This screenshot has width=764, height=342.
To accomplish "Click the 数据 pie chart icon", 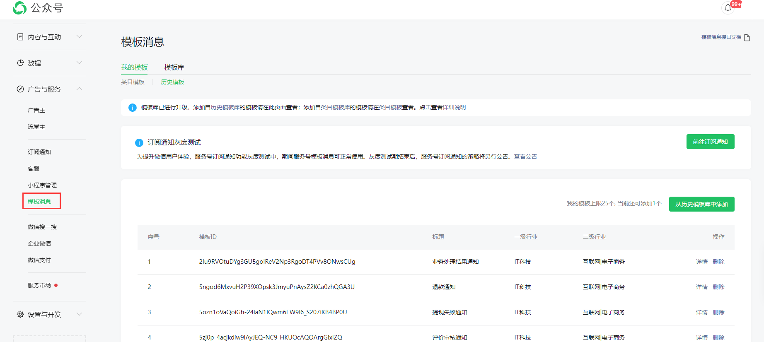I will click(x=20, y=63).
